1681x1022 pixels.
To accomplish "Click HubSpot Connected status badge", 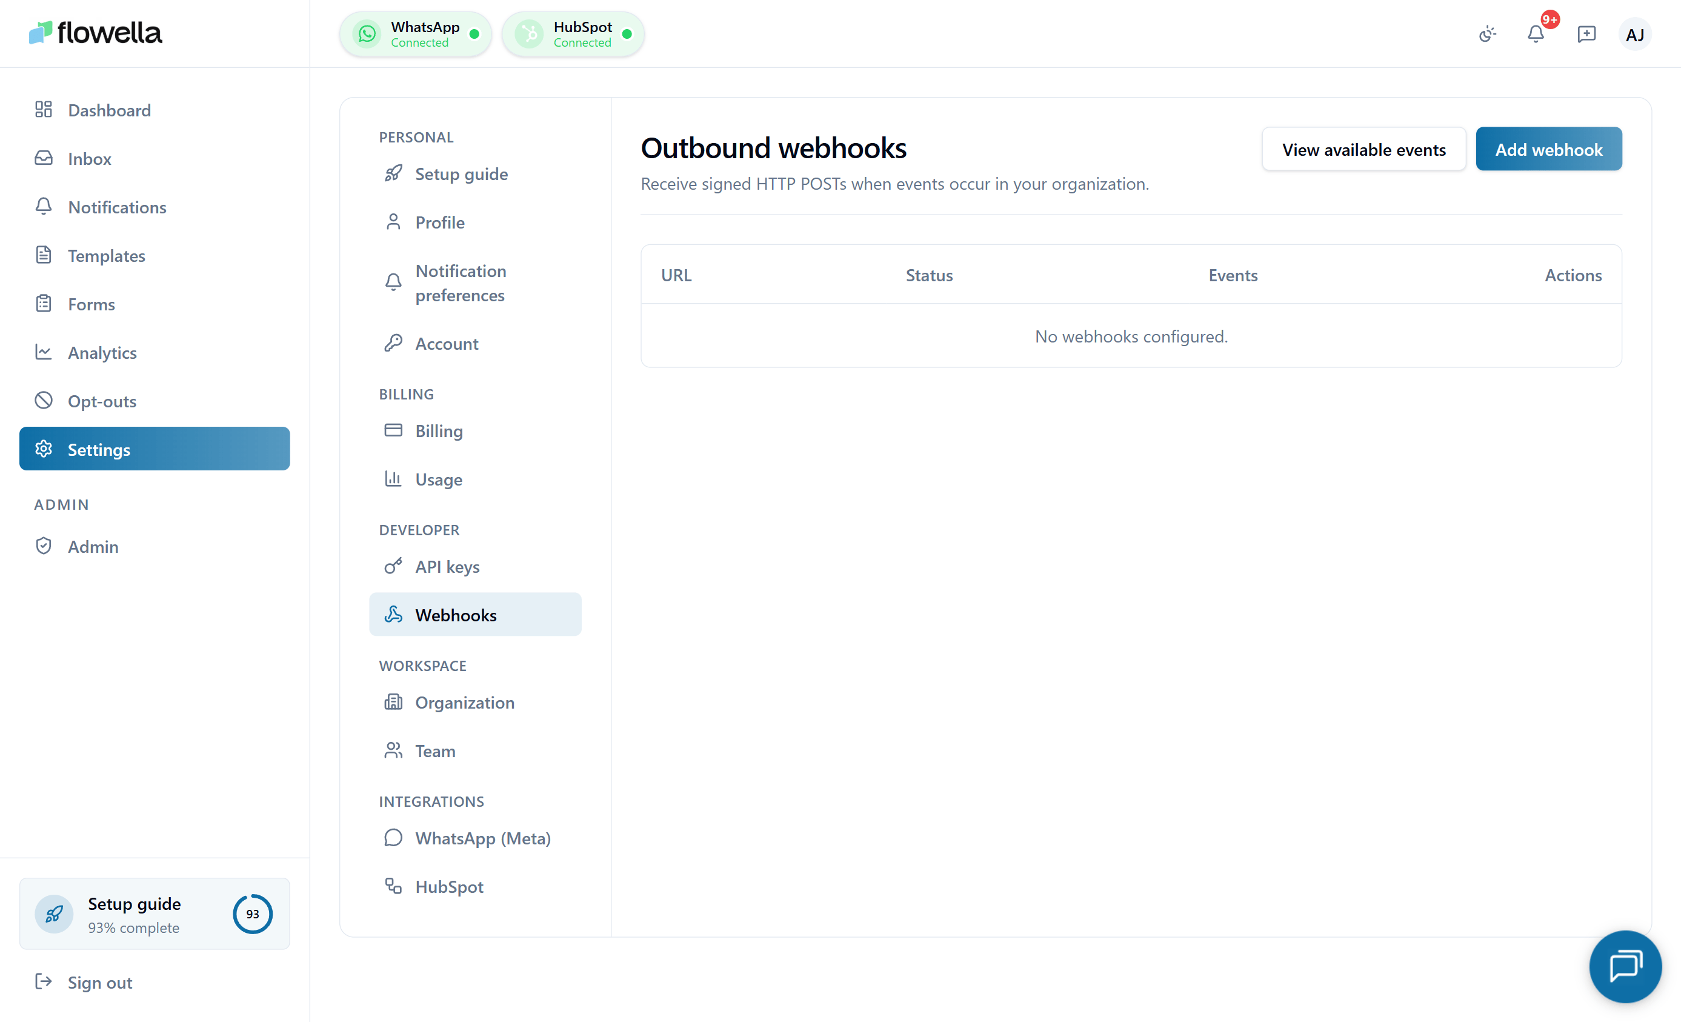I will [573, 33].
